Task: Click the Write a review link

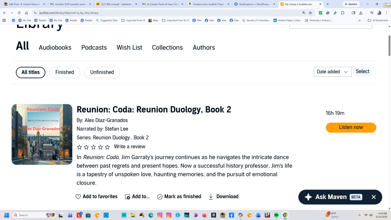Action: pyautogui.click(x=129, y=147)
